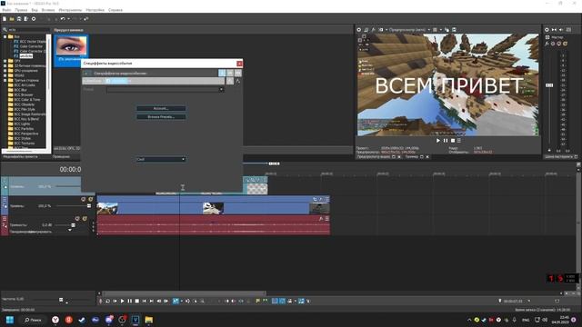Screen dimensions: 582x327
Task: Open the Правка menu
Action: point(21,10)
